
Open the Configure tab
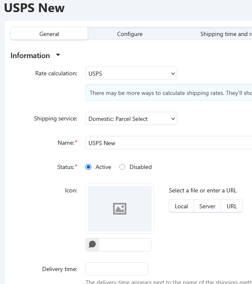(x=130, y=34)
